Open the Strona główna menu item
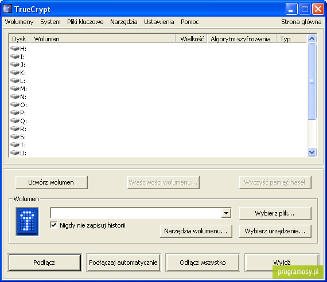This screenshot has width=327, height=282. pyautogui.click(x=301, y=22)
